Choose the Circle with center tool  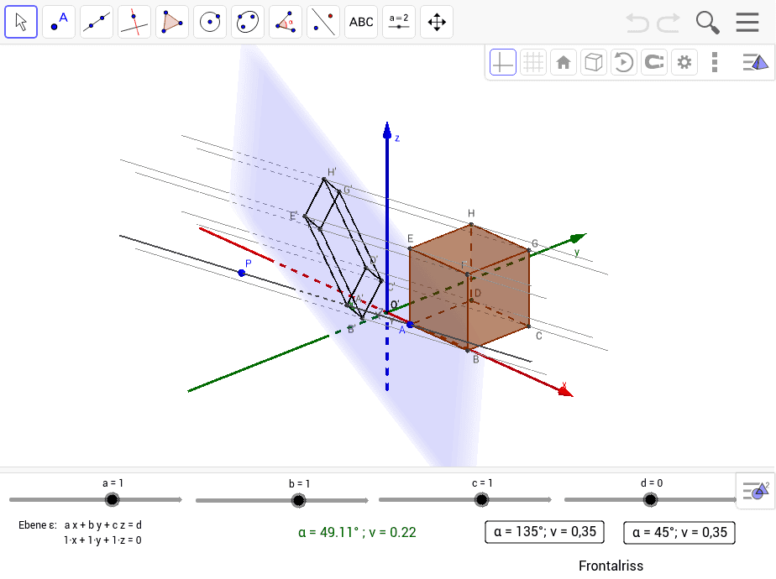coord(210,22)
